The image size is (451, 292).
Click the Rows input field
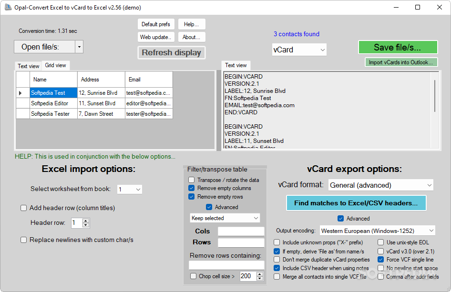pyautogui.click(x=241, y=242)
